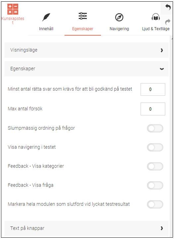Click the Kunskapstest calculator icon
174x239 pixels.
[x=13, y=9]
